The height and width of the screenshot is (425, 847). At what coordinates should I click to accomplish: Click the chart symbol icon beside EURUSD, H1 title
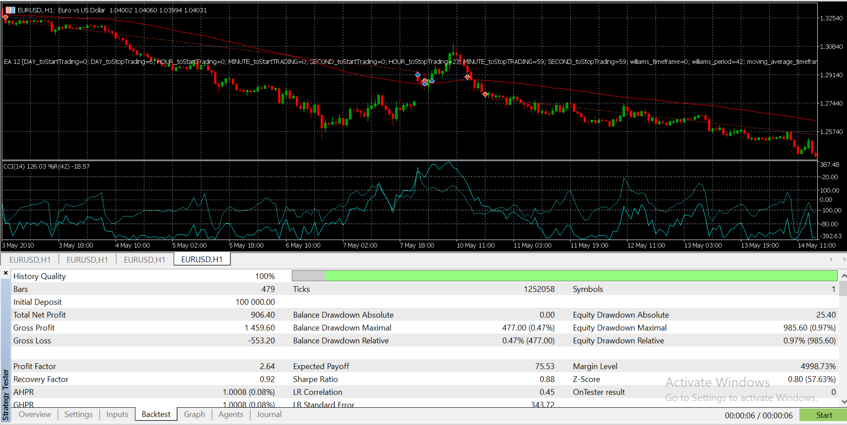(x=10, y=10)
